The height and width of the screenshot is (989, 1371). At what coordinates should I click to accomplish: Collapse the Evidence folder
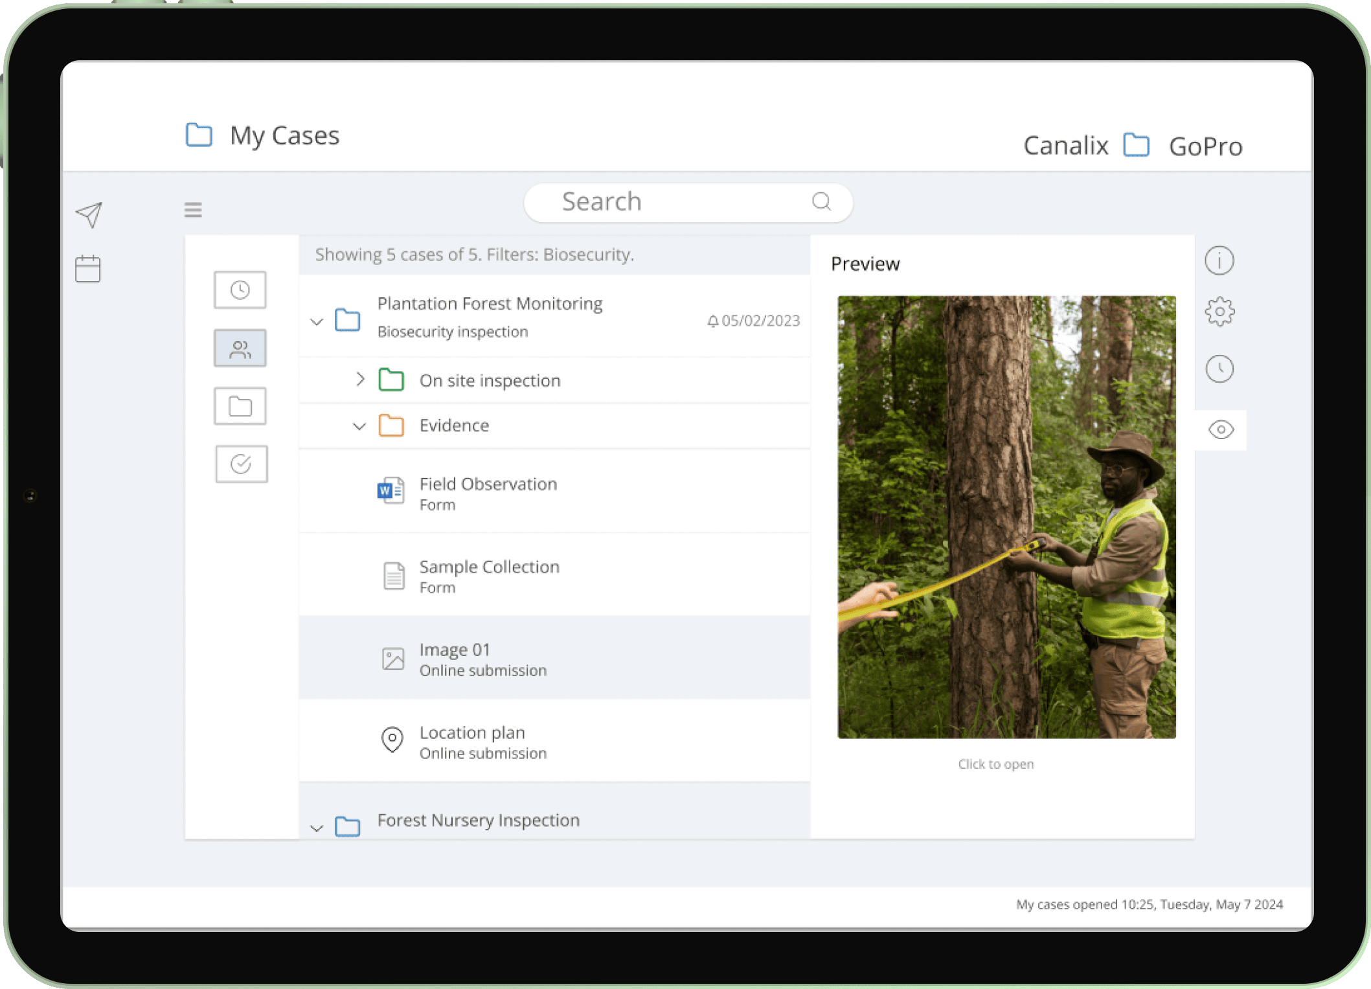click(x=359, y=426)
